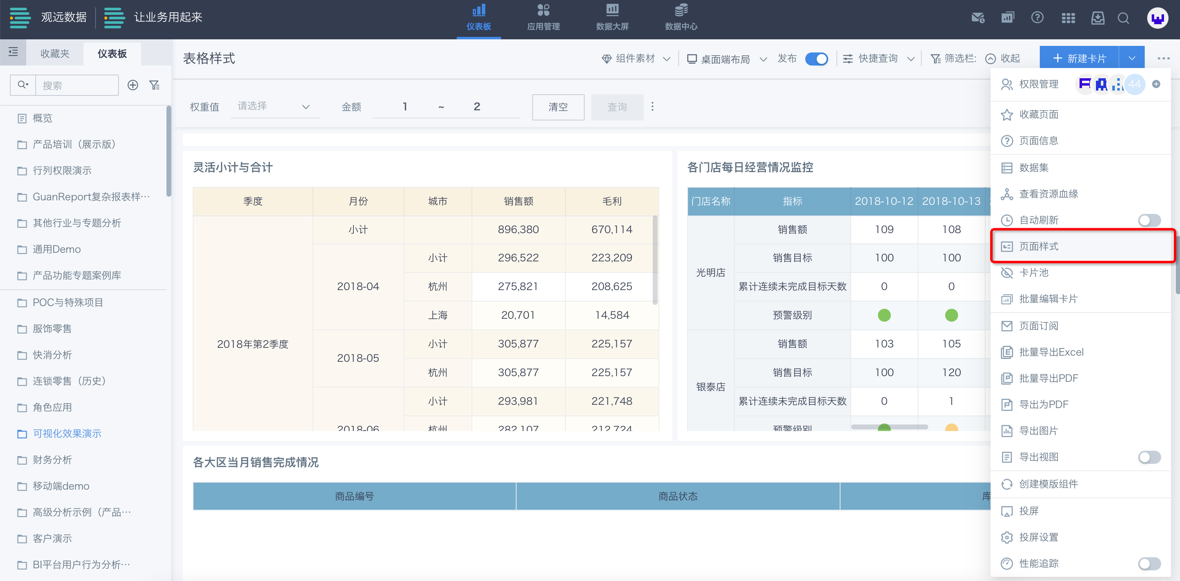1180x581 pixels.
Task: Click the global search magnifier icon
Action: pyautogui.click(x=1123, y=18)
